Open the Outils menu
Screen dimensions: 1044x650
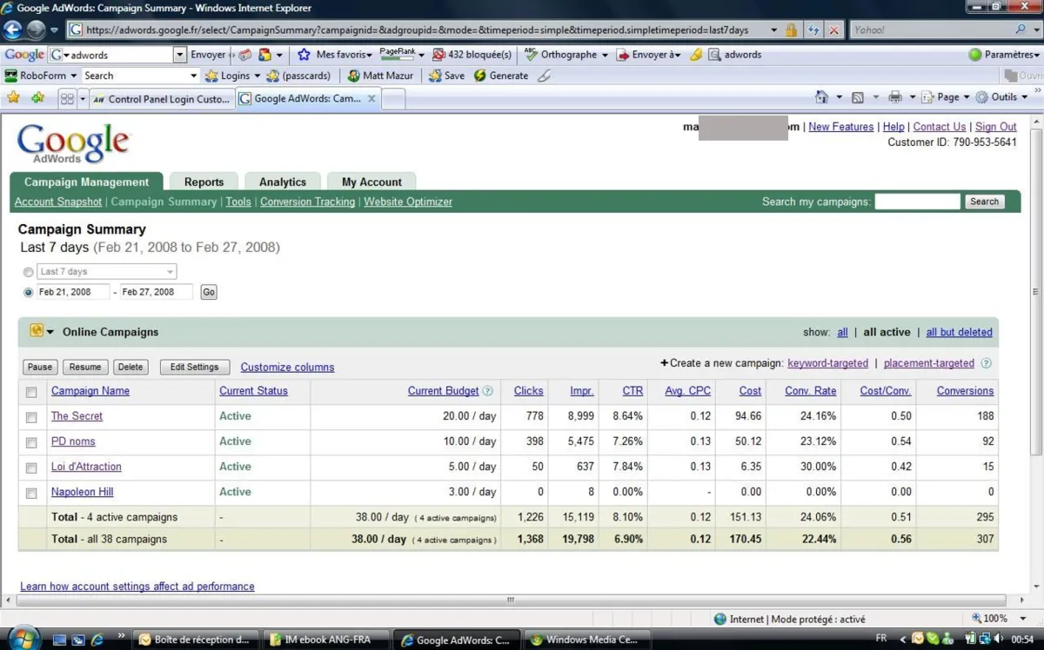[x=1001, y=97]
